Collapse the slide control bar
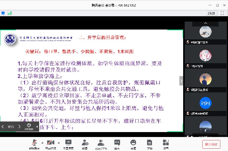 pyautogui.click(x=37, y=127)
